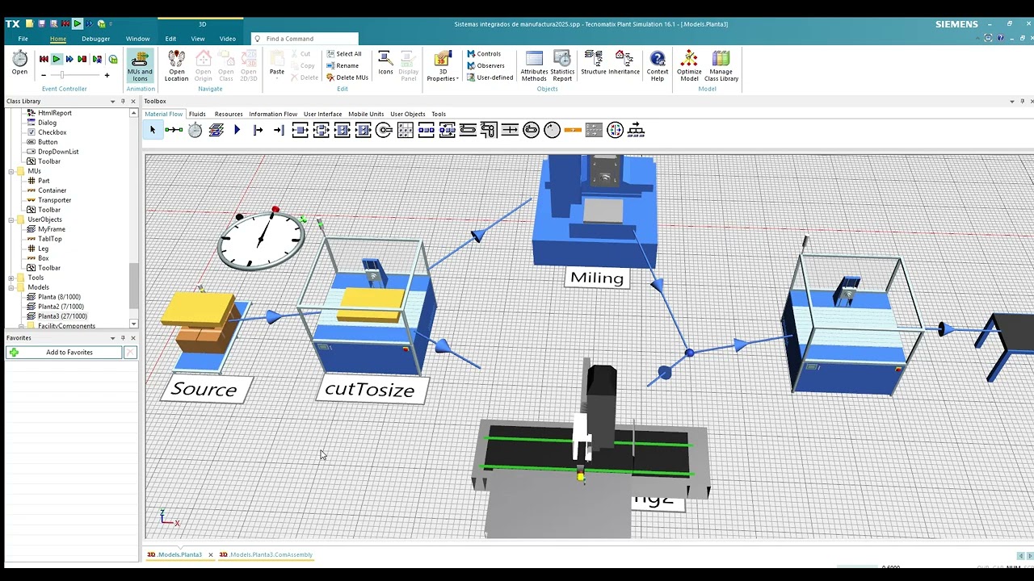Open the Controls option
This screenshot has height=581, width=1034.
tap(484, 54)
